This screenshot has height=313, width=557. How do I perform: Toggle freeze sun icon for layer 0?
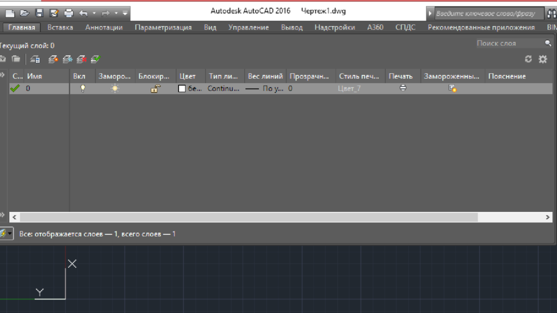click(x=115, y=89)
